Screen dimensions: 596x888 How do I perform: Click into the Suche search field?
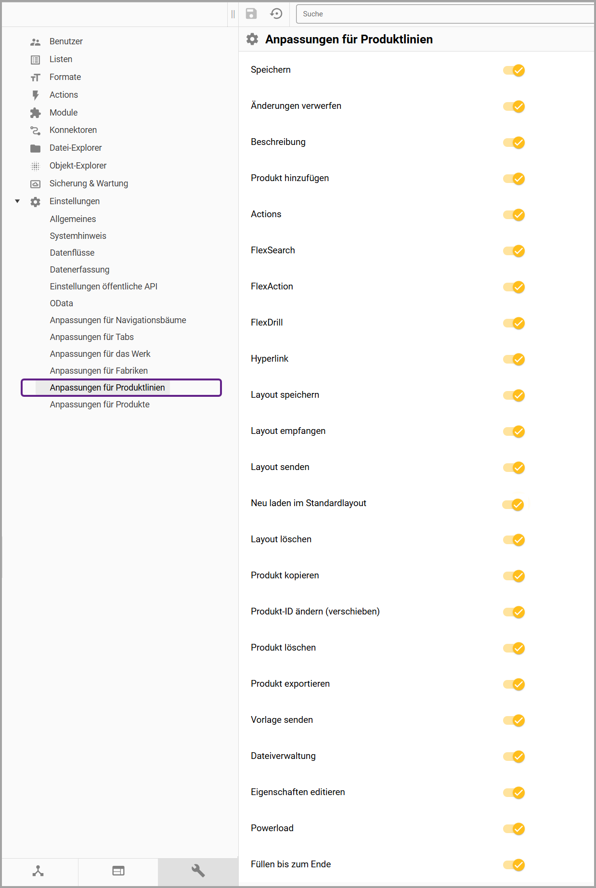(x=443, y=14)
